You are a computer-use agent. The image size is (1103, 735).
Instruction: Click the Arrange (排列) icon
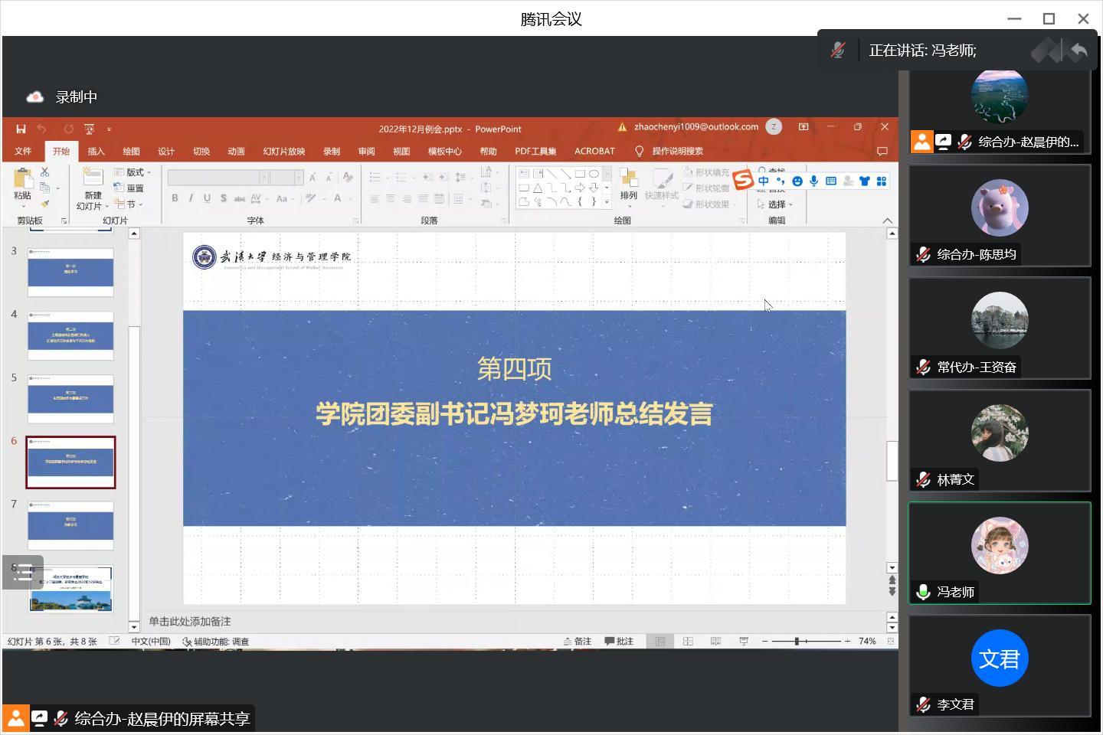(x=628, y=180)
